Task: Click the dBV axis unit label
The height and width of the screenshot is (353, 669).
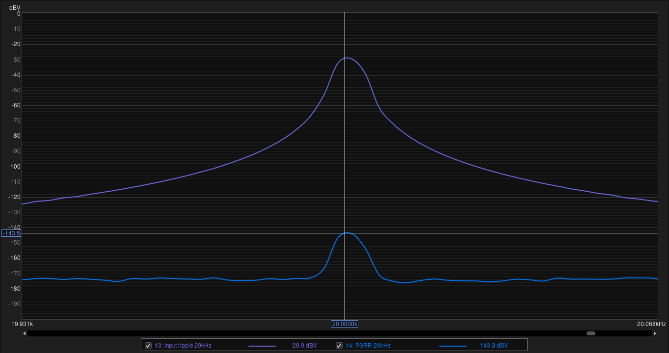Action: pyautogui.click(x=15, y=8)
